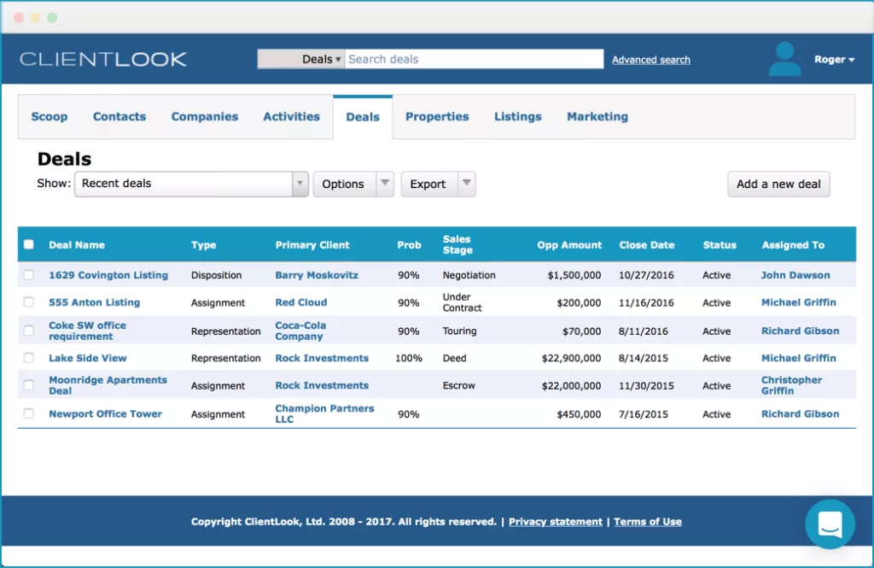This screenshot has height=568, width=874.
Task: Click the user profile avatar icon
Action: coord(784,60)
